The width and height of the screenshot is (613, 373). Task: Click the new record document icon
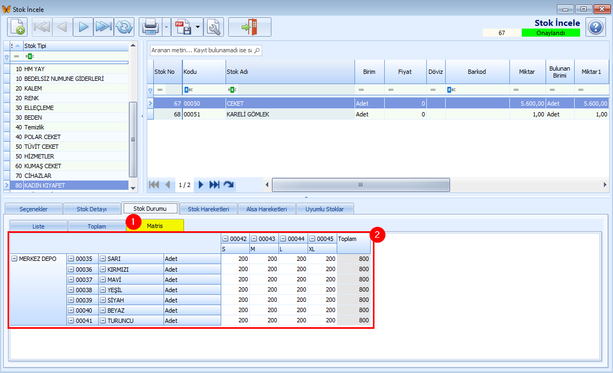tap(17, 27)
